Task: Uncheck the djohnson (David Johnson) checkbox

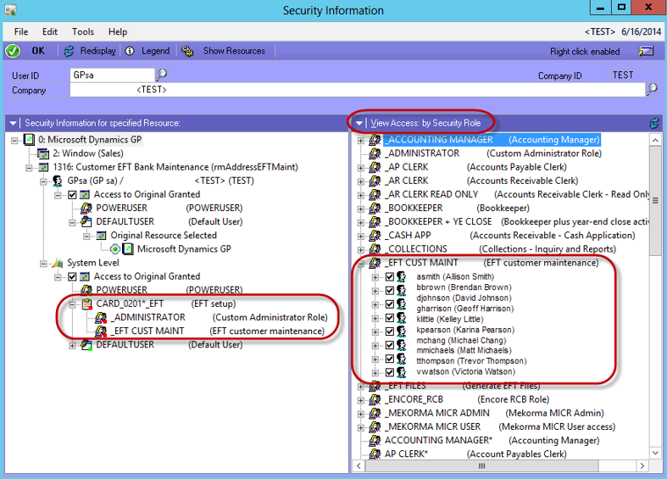Action: click(x=390, y=304)
